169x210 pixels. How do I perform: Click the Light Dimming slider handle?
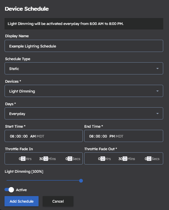pyautogui.click(x=81, y=181)
